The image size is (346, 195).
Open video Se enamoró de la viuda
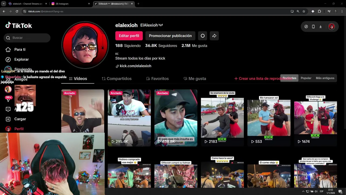[222, 118]
